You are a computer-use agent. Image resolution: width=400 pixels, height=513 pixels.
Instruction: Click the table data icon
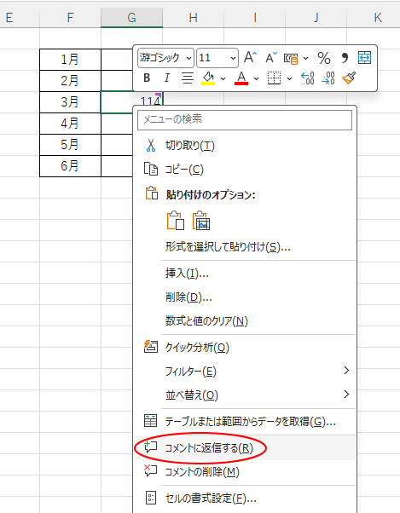click(x=151, y=421)
